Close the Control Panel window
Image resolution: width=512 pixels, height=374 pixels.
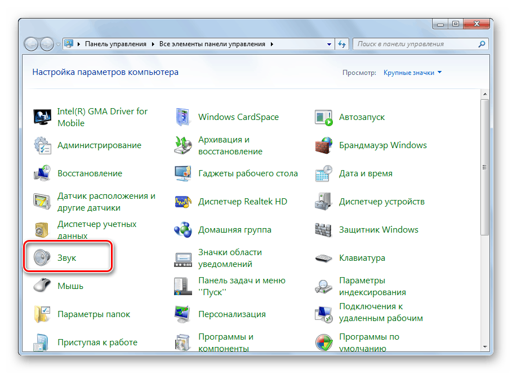(477, 24)
